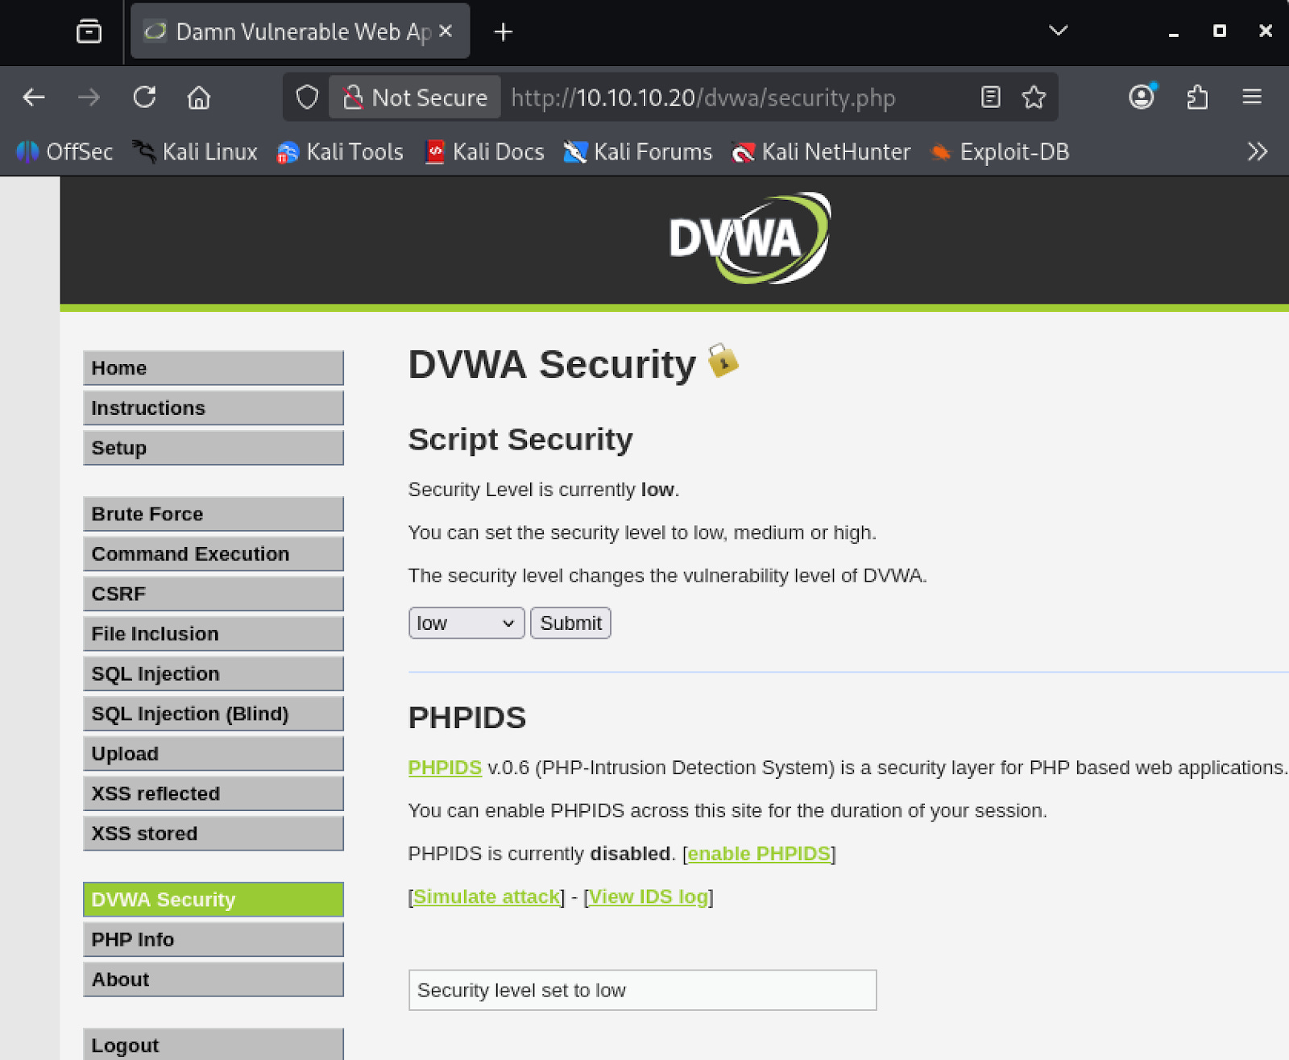Open Exploit-DB bookmark
Viewport: 1289px width, 1060px height.
point(1000,151)
